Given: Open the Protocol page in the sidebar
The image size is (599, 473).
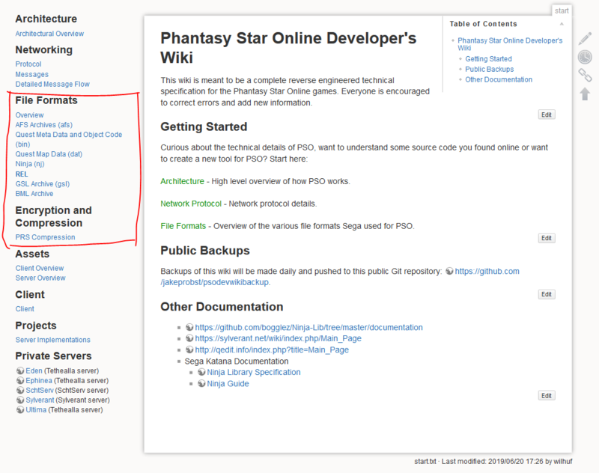Looking at the screenshot, I should point(28,64).
